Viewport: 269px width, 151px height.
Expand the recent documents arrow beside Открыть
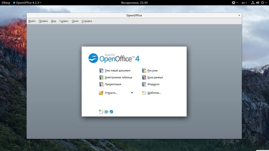(132, 93)
